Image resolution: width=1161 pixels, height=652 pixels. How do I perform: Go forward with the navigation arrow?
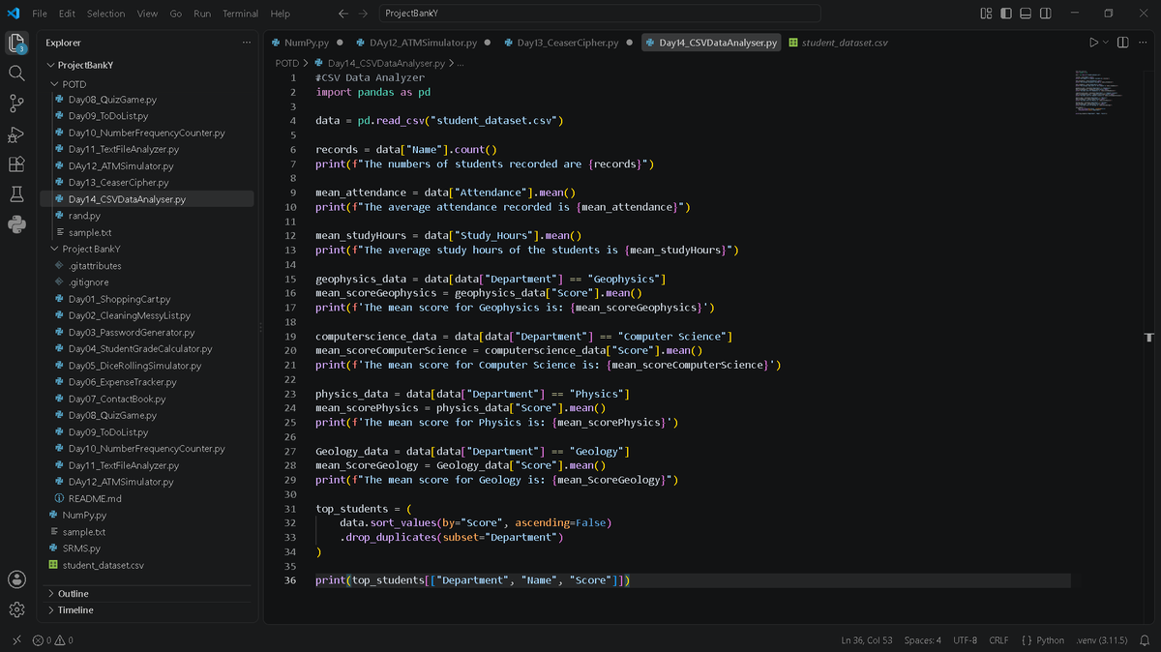[363, 14]
